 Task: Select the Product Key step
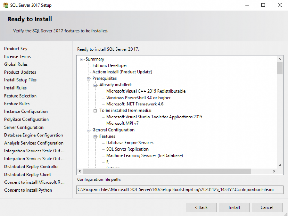click(x=16, y=49)
